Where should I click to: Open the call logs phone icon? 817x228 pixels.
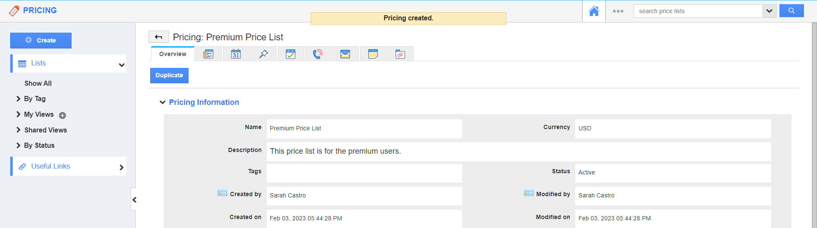point(318,54)
